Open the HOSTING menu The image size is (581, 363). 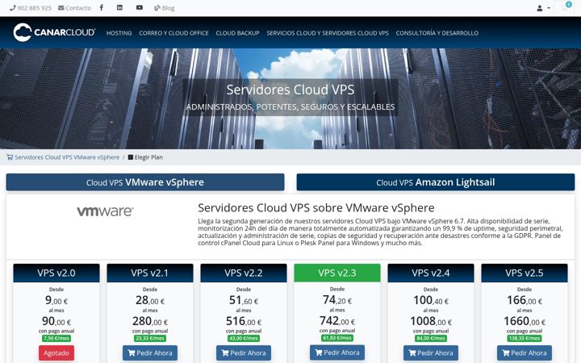click(119, 33)
